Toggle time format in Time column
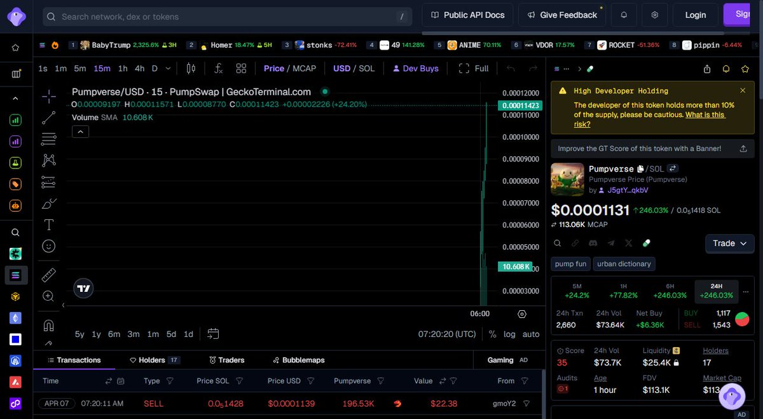 coord(109,381)
